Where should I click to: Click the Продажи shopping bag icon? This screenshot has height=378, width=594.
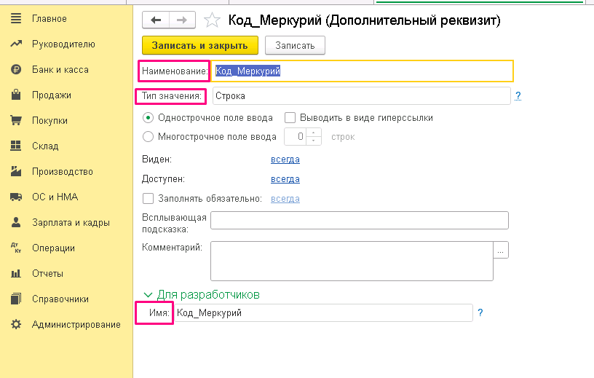point(16,95)
